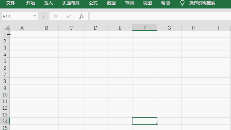Image resolution: width=231 pixels, height=130 pixels.
Task: Select row 12 header
Action: [x=5, y=108]
